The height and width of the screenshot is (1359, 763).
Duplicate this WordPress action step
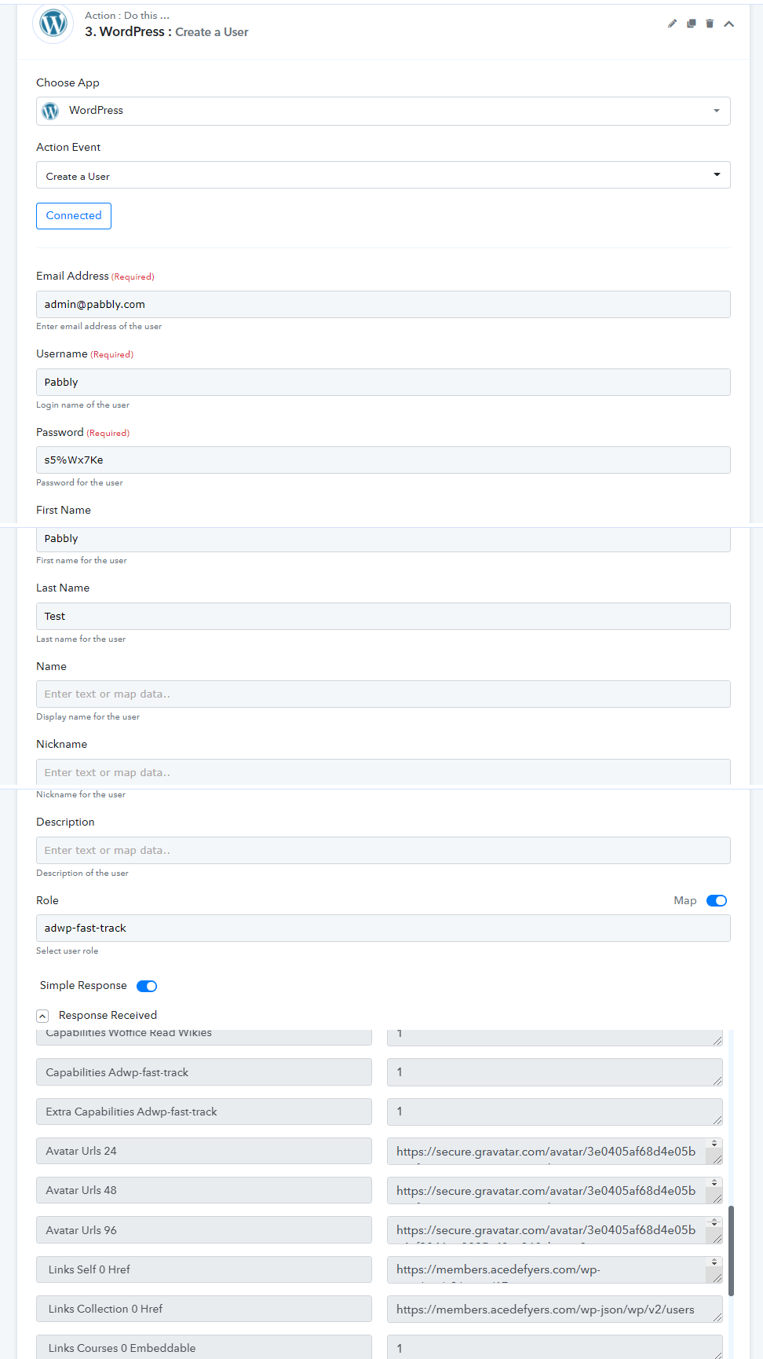coord(691,24)
